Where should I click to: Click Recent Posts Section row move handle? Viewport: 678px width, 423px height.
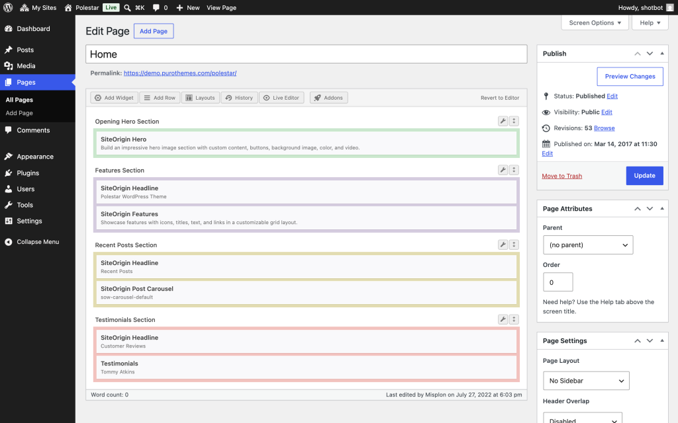[514, 245]
